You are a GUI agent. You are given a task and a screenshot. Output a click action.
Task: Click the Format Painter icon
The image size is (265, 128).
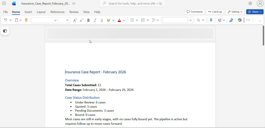(x=26, y=20)
